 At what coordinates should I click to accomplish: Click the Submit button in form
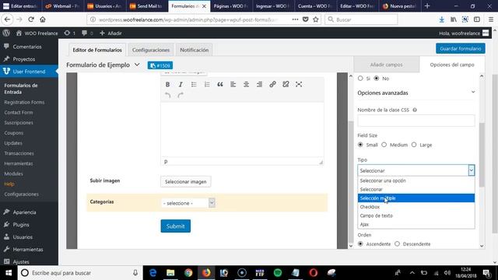pos(175,226)
